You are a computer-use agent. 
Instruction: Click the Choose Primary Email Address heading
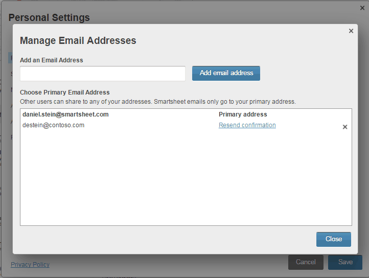coord(64,92)
